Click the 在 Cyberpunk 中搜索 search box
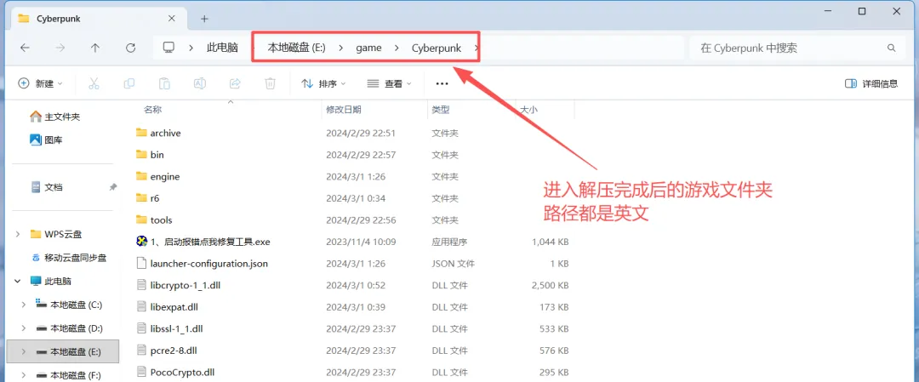919x382 pixels. coord(797,48)
